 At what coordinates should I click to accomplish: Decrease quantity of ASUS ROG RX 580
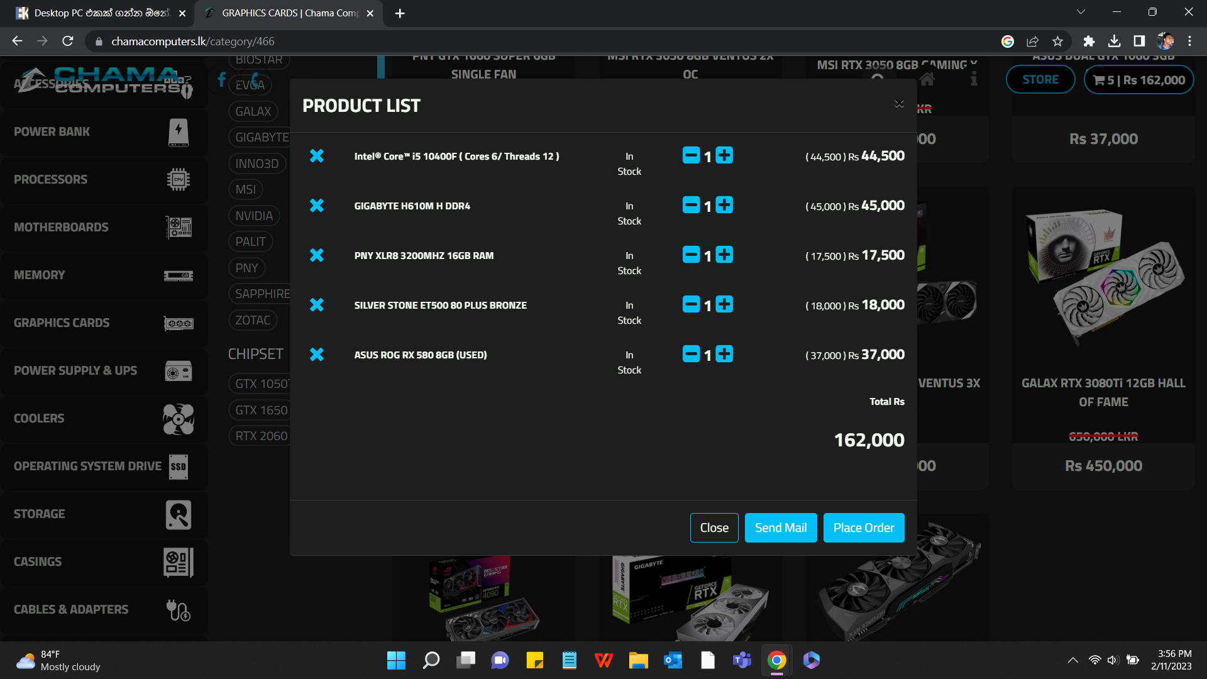691,354
